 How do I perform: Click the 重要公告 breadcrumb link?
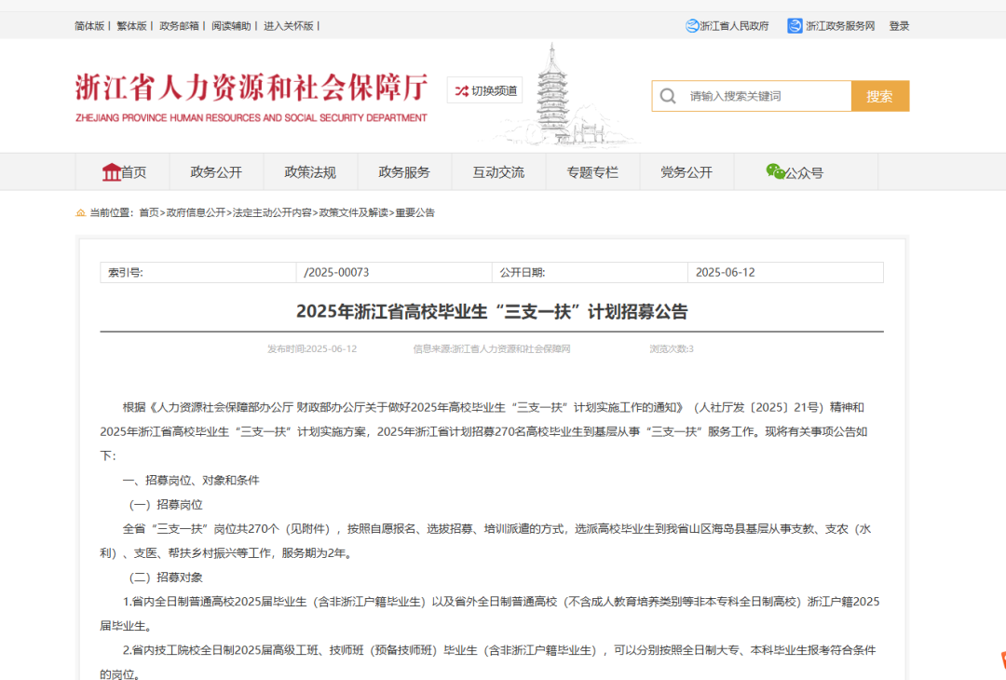pos(415,213)
